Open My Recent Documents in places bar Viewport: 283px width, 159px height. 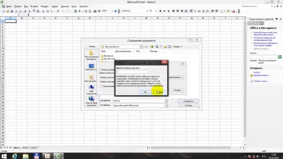tap(92, 55)
